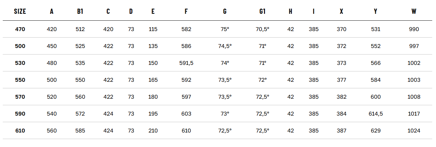Click the 387 value in column X

point(341,131)
